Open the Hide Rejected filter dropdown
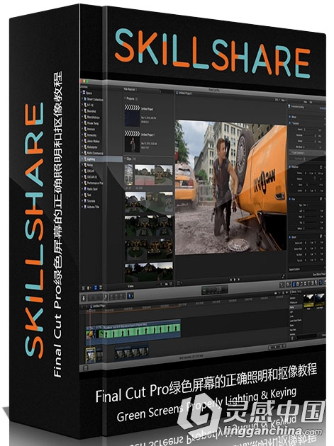Viewport: 334px width, 446px height. [x=130, y=89]
